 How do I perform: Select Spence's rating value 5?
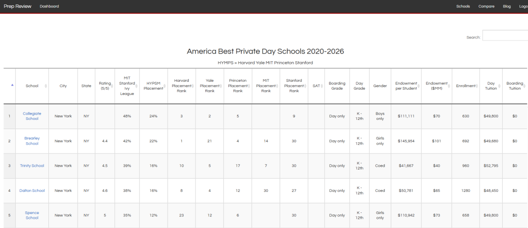105,215
